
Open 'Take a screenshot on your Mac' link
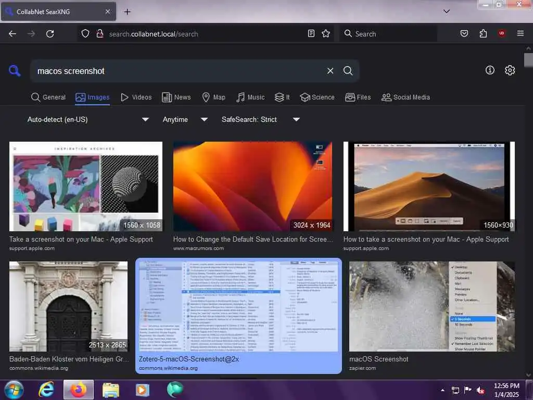pyautogui.click(x=81, y=239)
